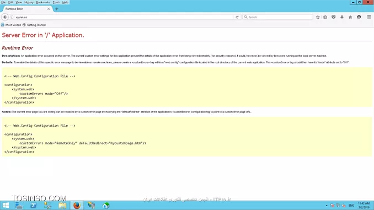
Task: Go back using the browser back arrow
Action: (x=5, y=17)
